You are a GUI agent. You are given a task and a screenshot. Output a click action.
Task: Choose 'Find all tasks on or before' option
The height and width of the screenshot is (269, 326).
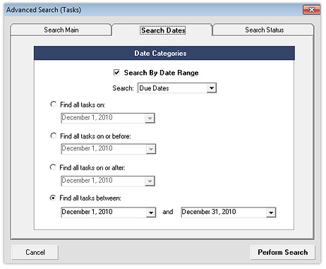point(54,136)
